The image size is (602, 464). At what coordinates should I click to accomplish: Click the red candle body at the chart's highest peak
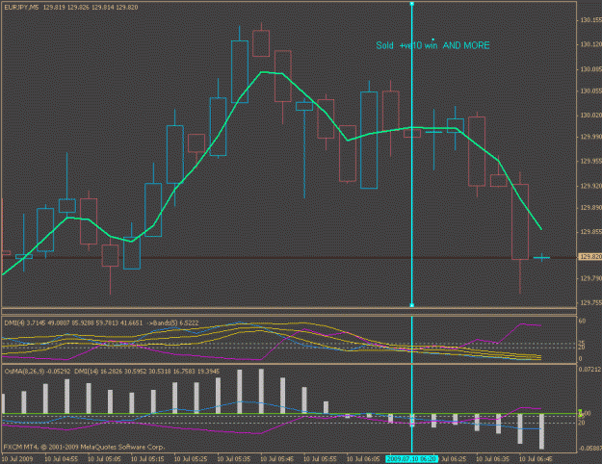(261, 43)
